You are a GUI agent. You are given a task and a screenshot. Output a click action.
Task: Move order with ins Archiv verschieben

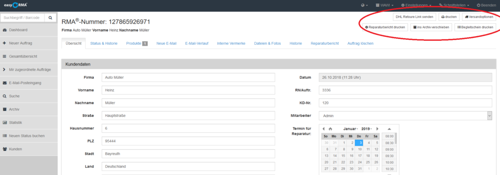coord(431,27)
